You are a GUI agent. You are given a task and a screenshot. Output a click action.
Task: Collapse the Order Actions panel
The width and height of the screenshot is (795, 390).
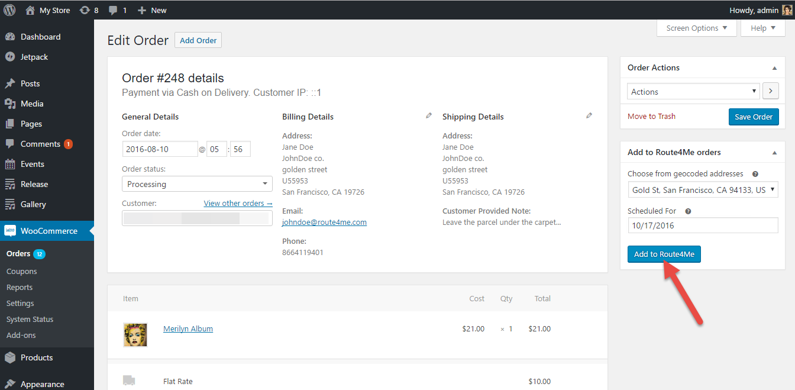(x=774, y=68)
